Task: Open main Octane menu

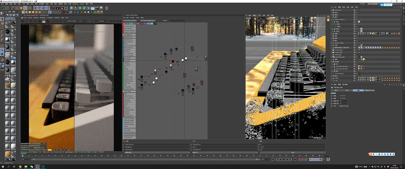Action: coord(82,4)
